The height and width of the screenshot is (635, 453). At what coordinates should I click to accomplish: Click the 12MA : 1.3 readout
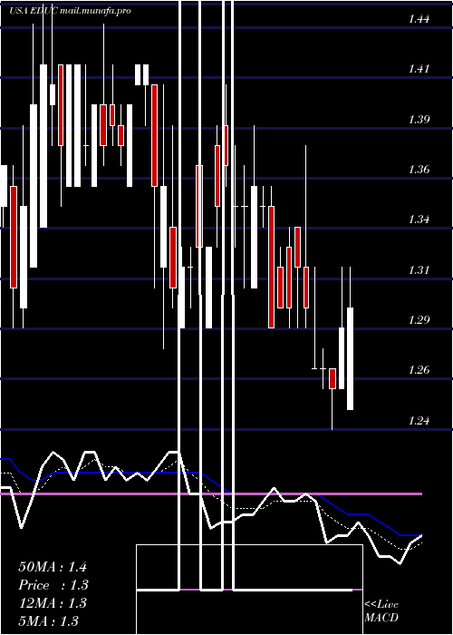[53, 603]
